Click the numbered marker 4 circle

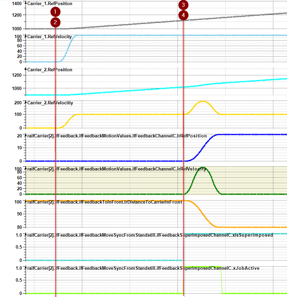pyautogui.click(x=184, y=15)
